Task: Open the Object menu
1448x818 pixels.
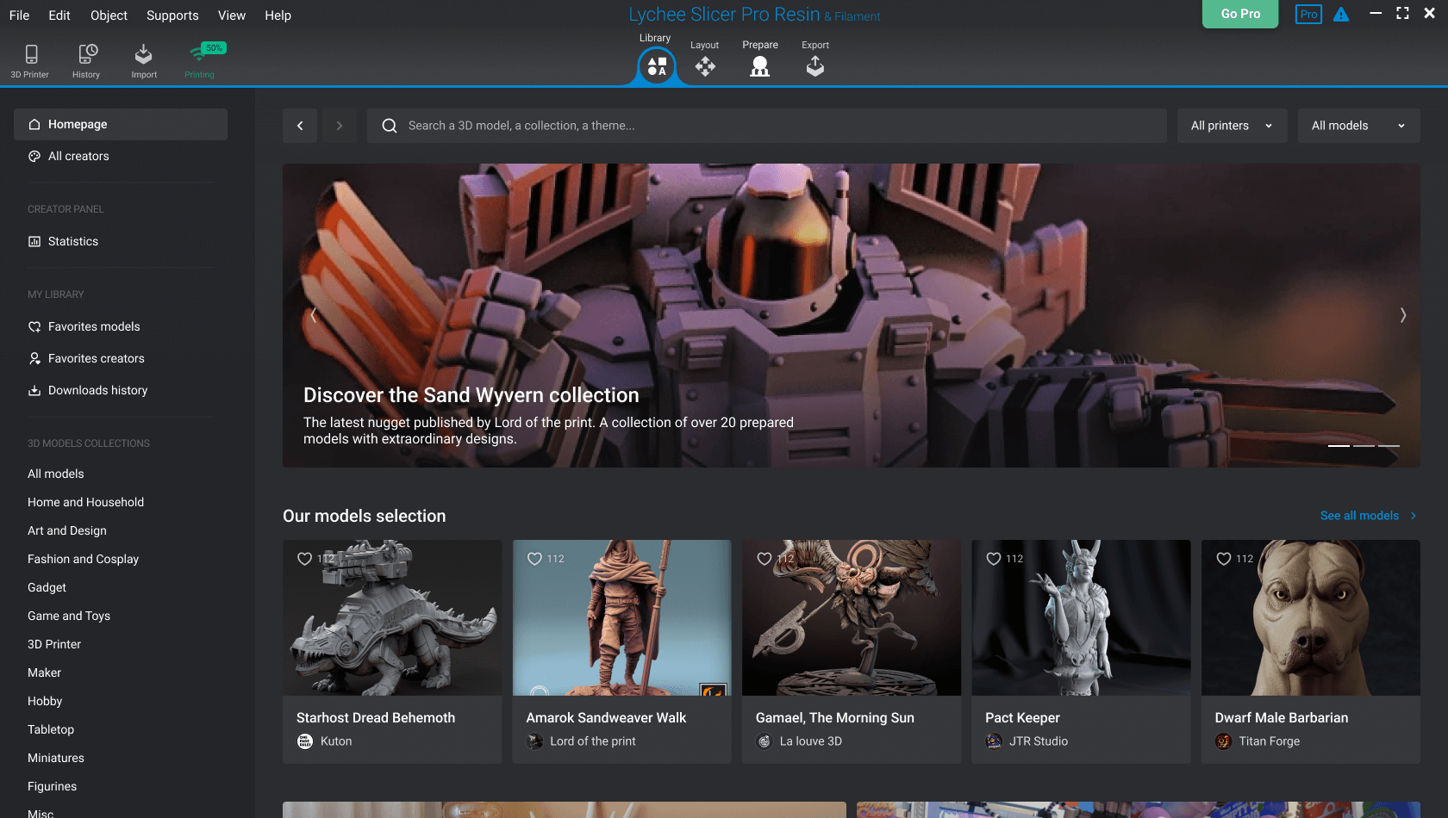Action: point(109,15)
